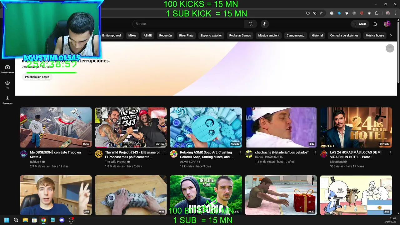Open the chachacha chef video thumbnail

coord(281,127)
